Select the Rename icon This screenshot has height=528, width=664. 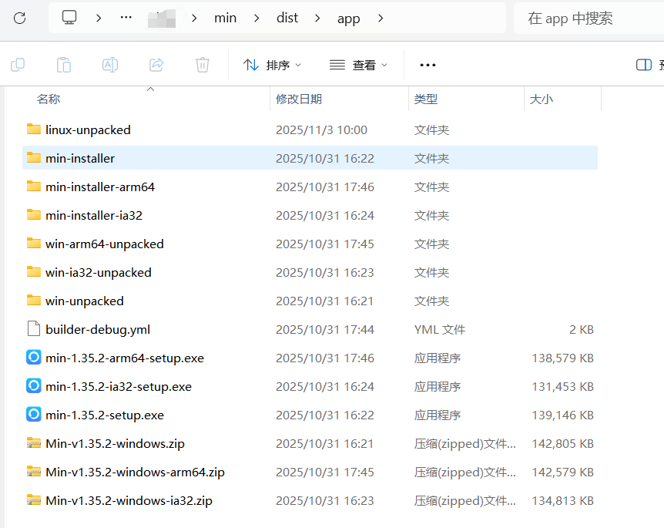(109, 65)
